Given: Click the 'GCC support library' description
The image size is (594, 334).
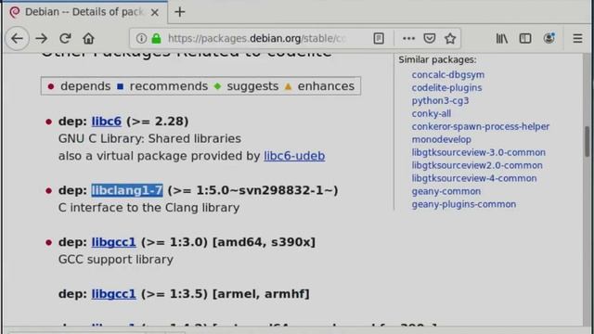Looking at the screenshot, I should point(116,259).
